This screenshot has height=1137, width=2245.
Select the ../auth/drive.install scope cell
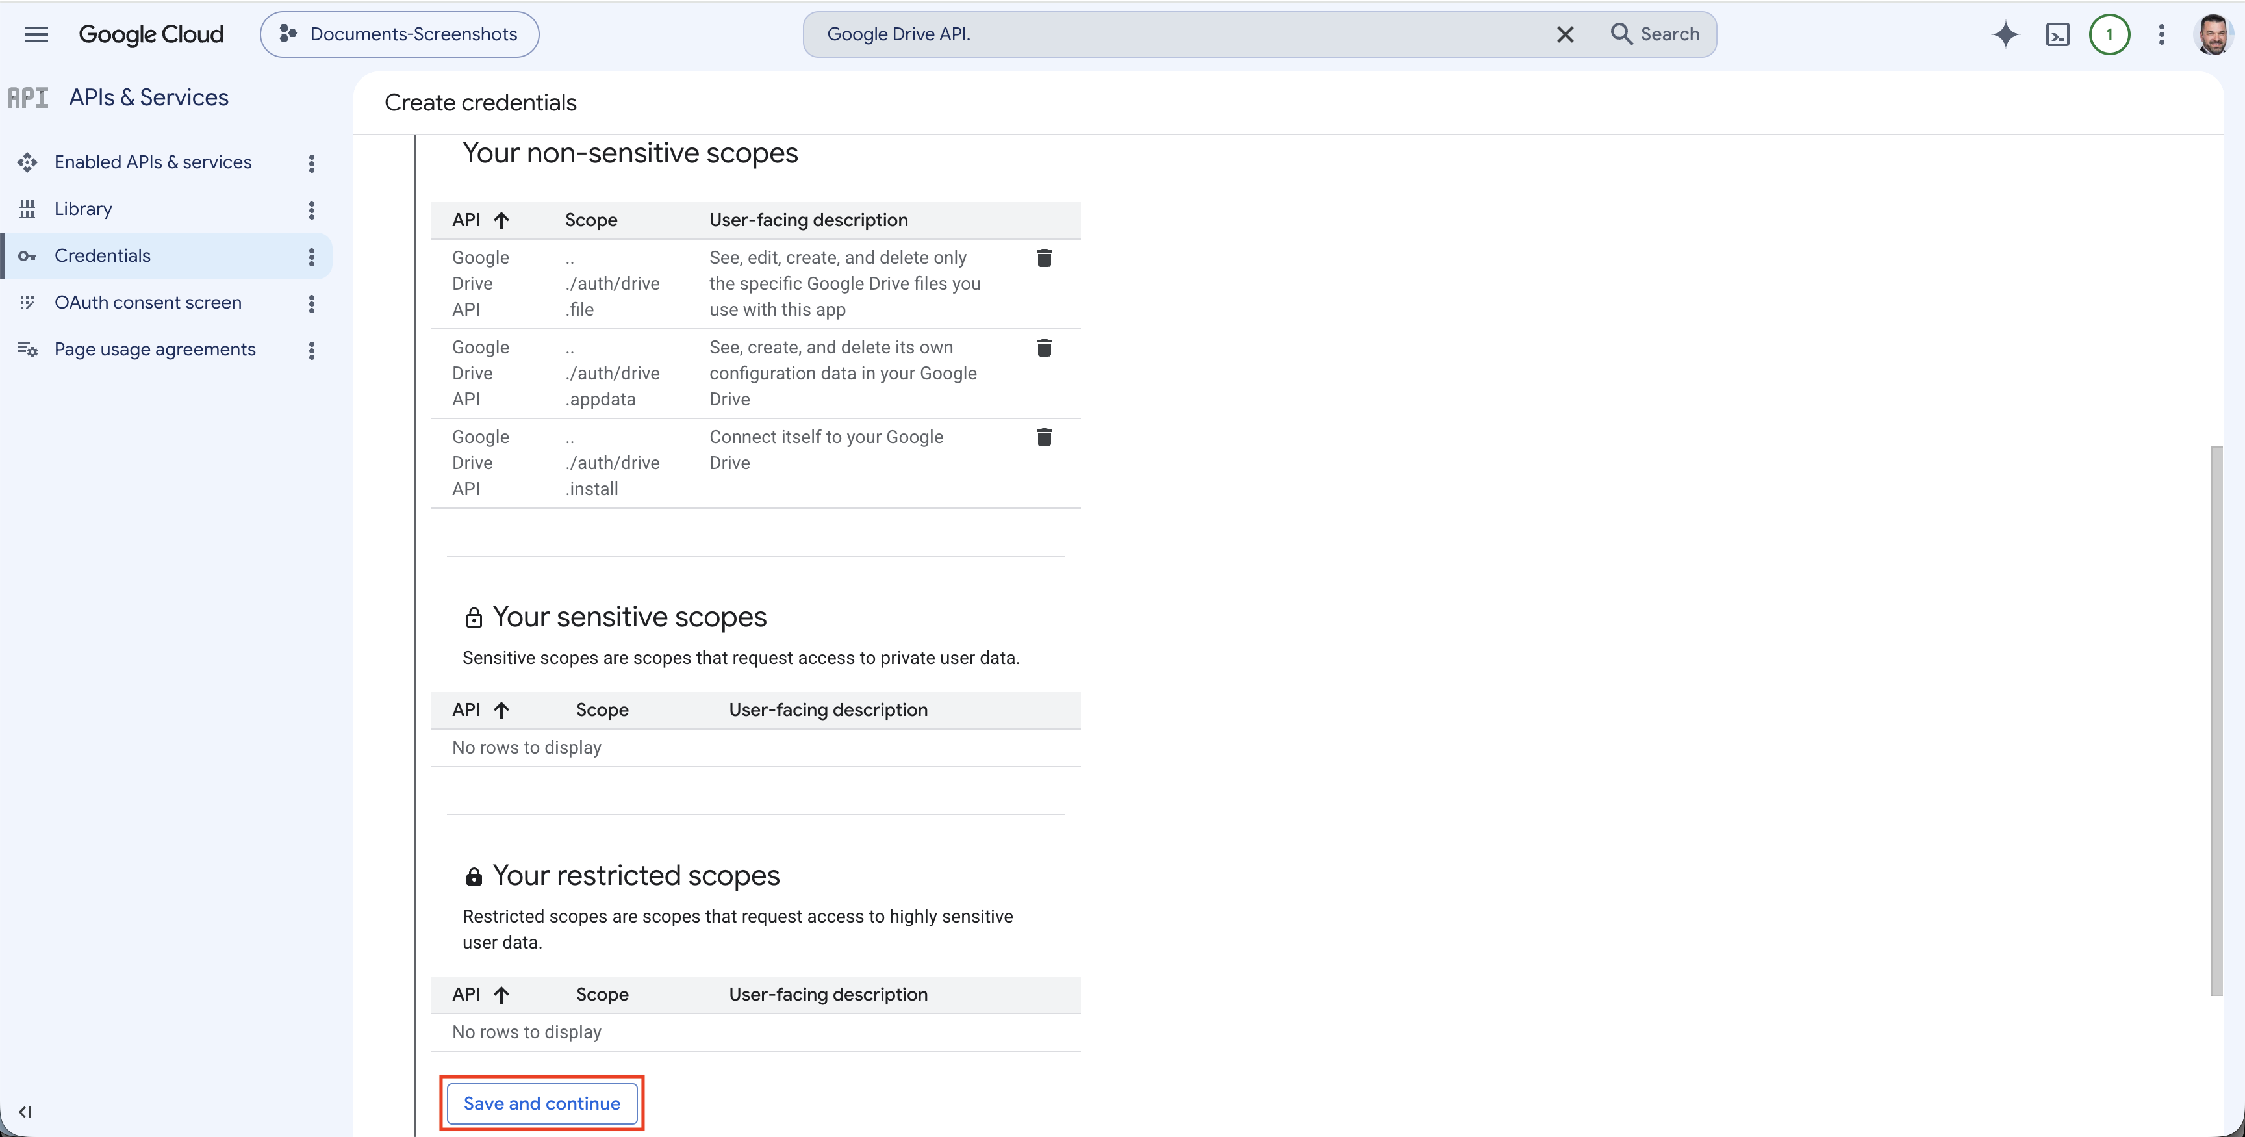(x=612, y=463)
